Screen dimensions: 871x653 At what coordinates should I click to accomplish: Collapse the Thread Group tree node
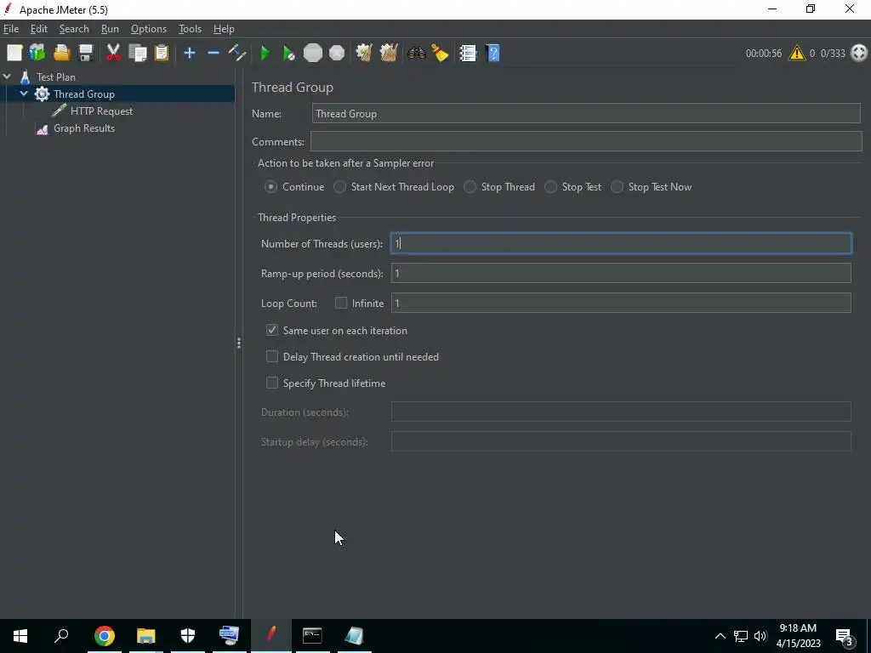pyautogui.click(x=24, y=94)
